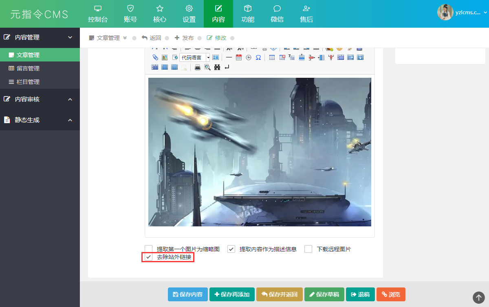Open special characters via the Omega icon
This screenshot has height=307, width=489.
click(x=258, y=57)
